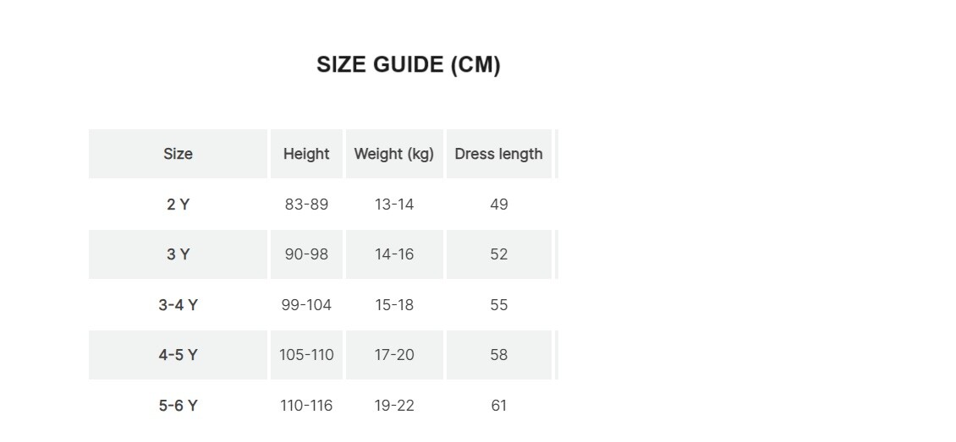
Task: Select the dress length value 58
Action: 499,355
